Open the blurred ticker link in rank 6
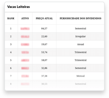This screenshot has height=98, width=109. 25,68
